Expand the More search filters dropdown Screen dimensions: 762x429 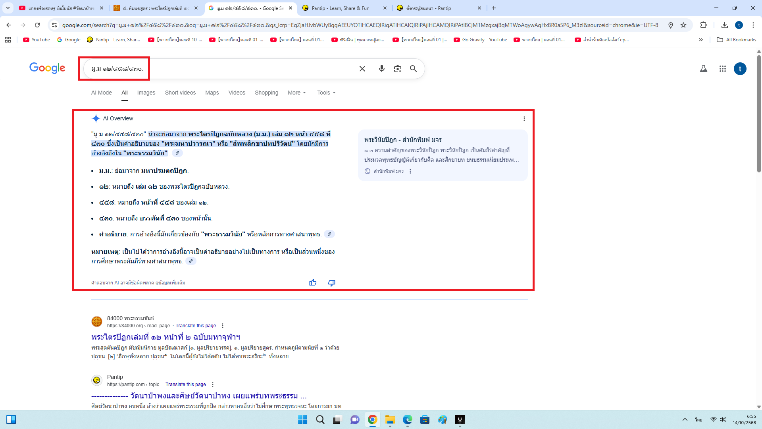click(296, 93)
